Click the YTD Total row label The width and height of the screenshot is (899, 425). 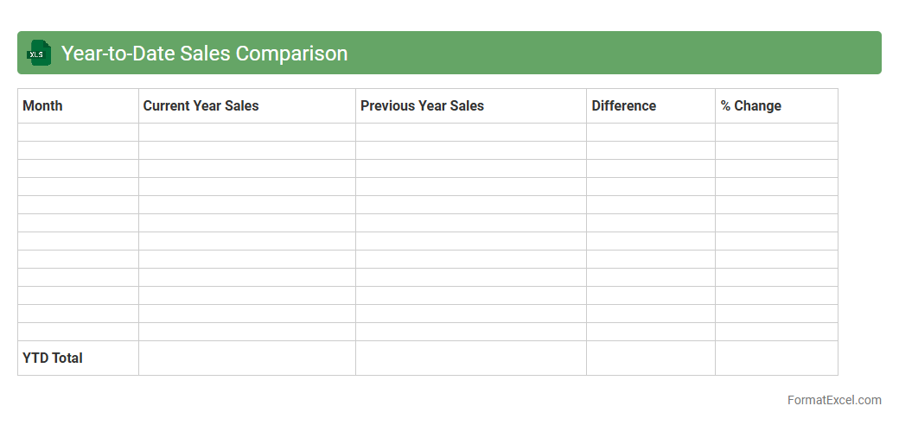coord(53,358)
